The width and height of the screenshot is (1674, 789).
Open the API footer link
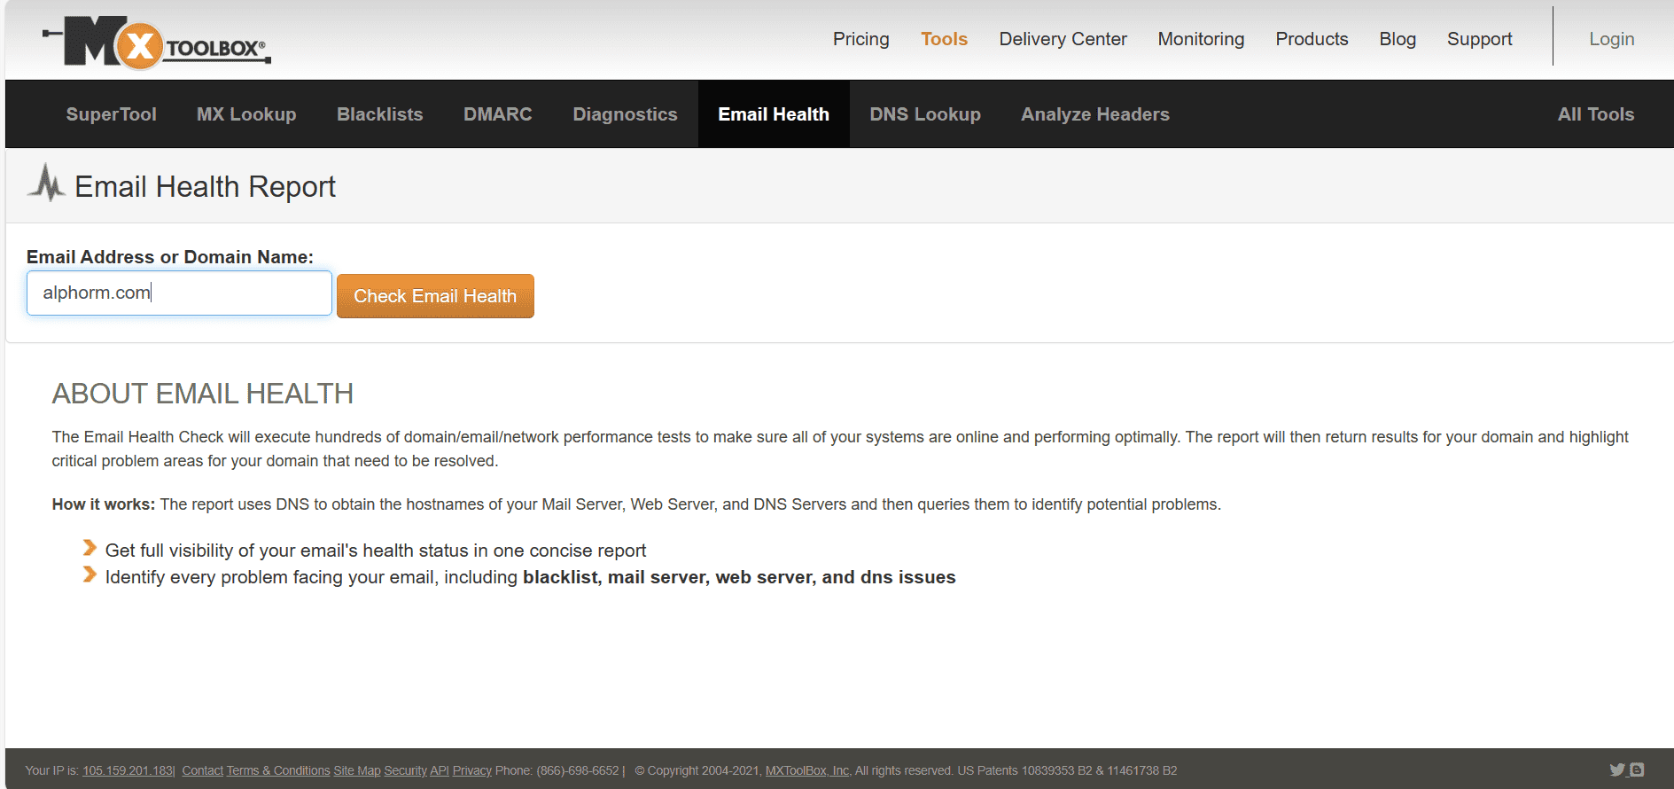[x=440, y=770]
